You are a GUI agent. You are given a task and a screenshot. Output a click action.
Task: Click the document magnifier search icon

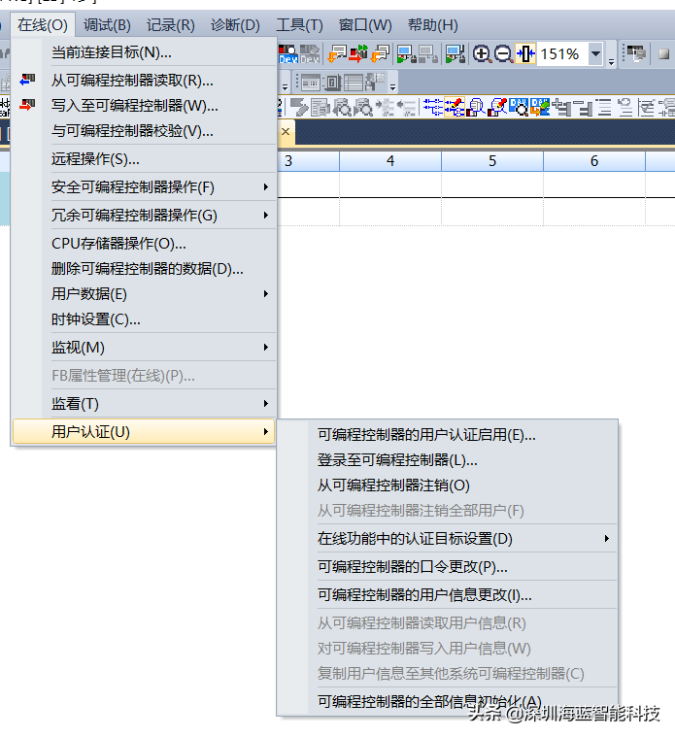pyautogui.click(x=476, y=107)
